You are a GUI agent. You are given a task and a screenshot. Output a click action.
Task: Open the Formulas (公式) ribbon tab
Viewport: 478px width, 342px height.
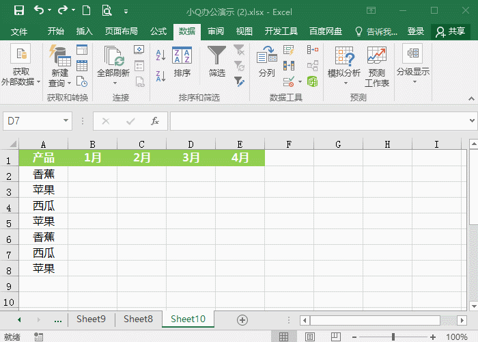point(158,31)
